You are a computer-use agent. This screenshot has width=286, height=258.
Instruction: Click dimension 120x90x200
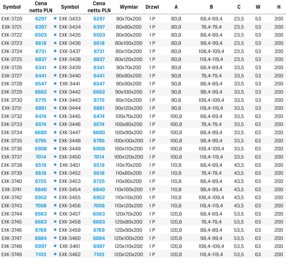coord(129,230)
